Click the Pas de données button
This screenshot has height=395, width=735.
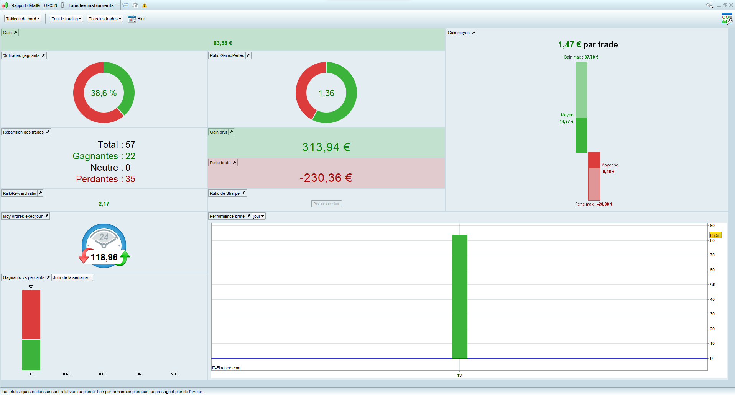pyautogui.click(x=327, y=204)
